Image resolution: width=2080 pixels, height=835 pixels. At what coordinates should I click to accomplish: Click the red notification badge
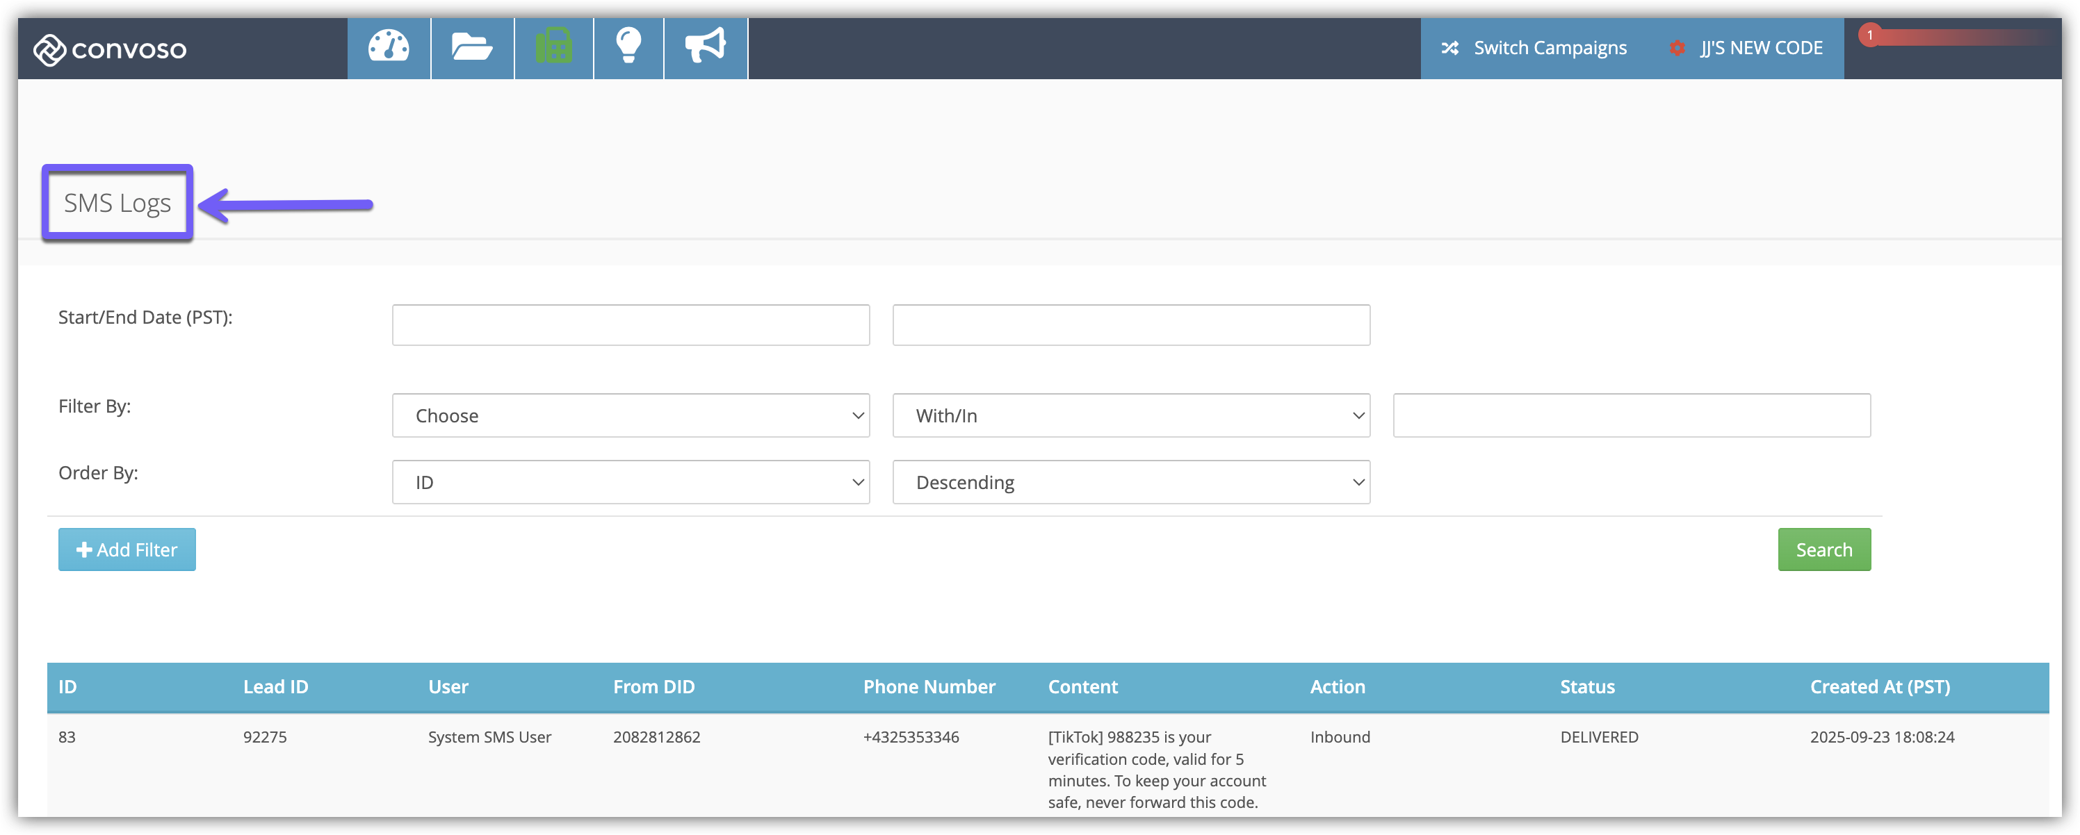pyautogui.click(x=1870, y=35)
